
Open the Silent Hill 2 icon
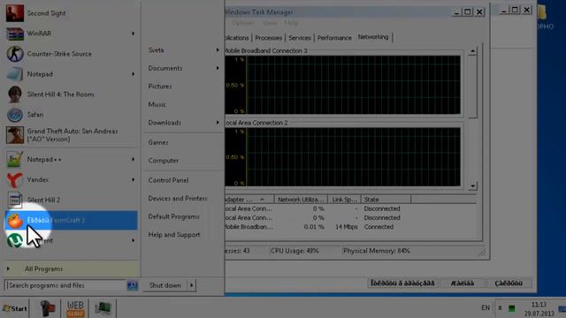[15, 200]
